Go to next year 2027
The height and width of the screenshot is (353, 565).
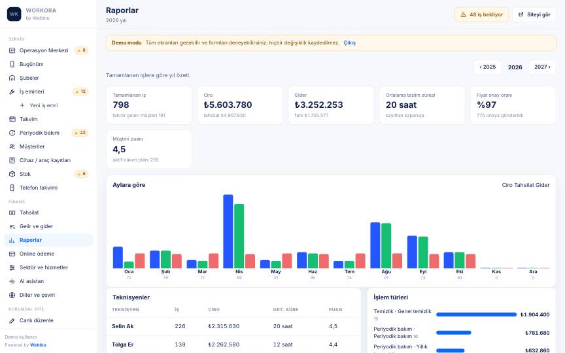(x=542, y=67)
